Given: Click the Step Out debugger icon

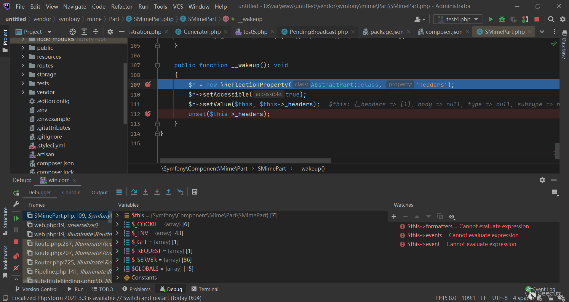Looking at the screenshot, I should point(168,192).
